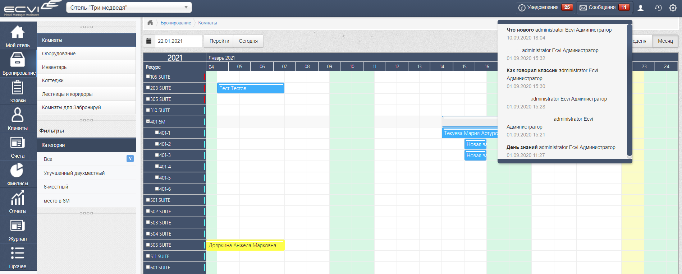682x274 pixels.
Task: Tick the 401-6 resource box
Action: pos(157,189)
